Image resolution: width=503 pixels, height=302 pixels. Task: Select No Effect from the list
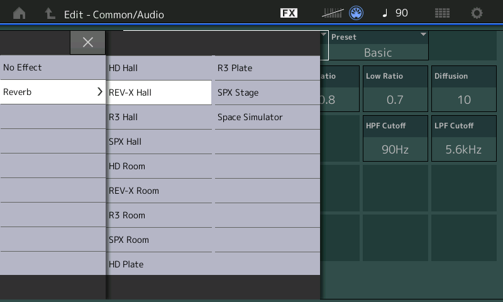click(53, 67)
